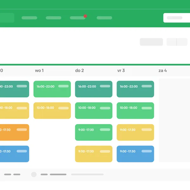Select the 'vr 3' day column header

click(121, 70)
